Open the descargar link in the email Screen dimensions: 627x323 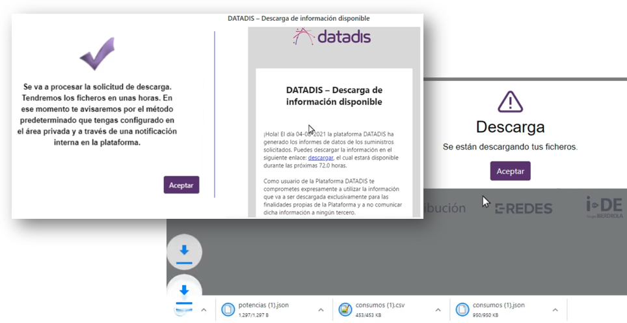(321, 158)
